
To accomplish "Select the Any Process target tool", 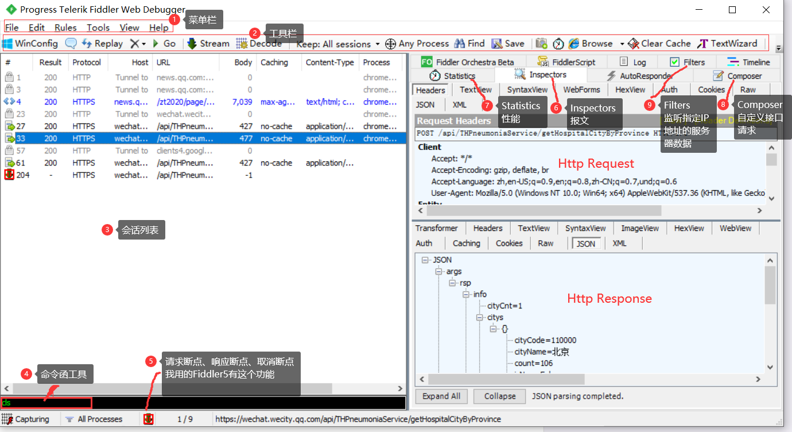I will point(417,44).
